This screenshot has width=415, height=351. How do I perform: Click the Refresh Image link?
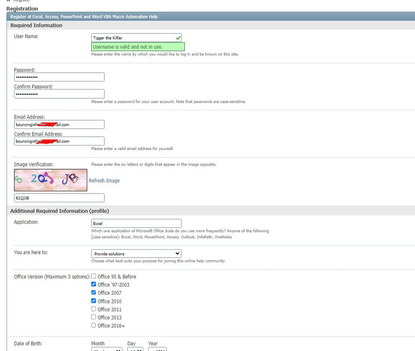click(x=104, y=180)
